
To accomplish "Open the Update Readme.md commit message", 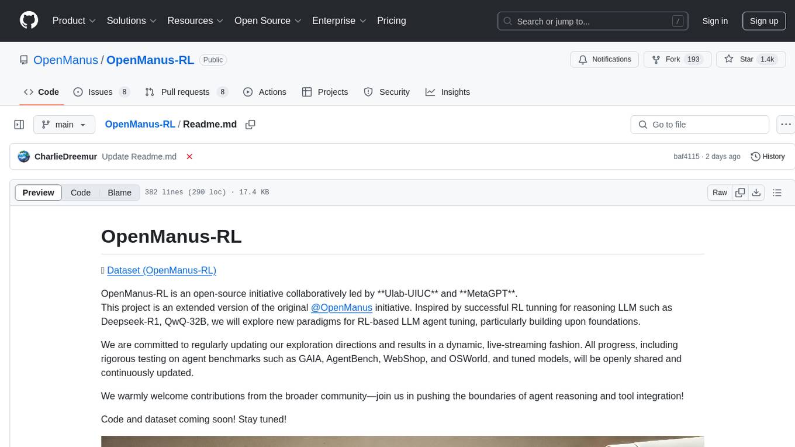I will [139, 156].
